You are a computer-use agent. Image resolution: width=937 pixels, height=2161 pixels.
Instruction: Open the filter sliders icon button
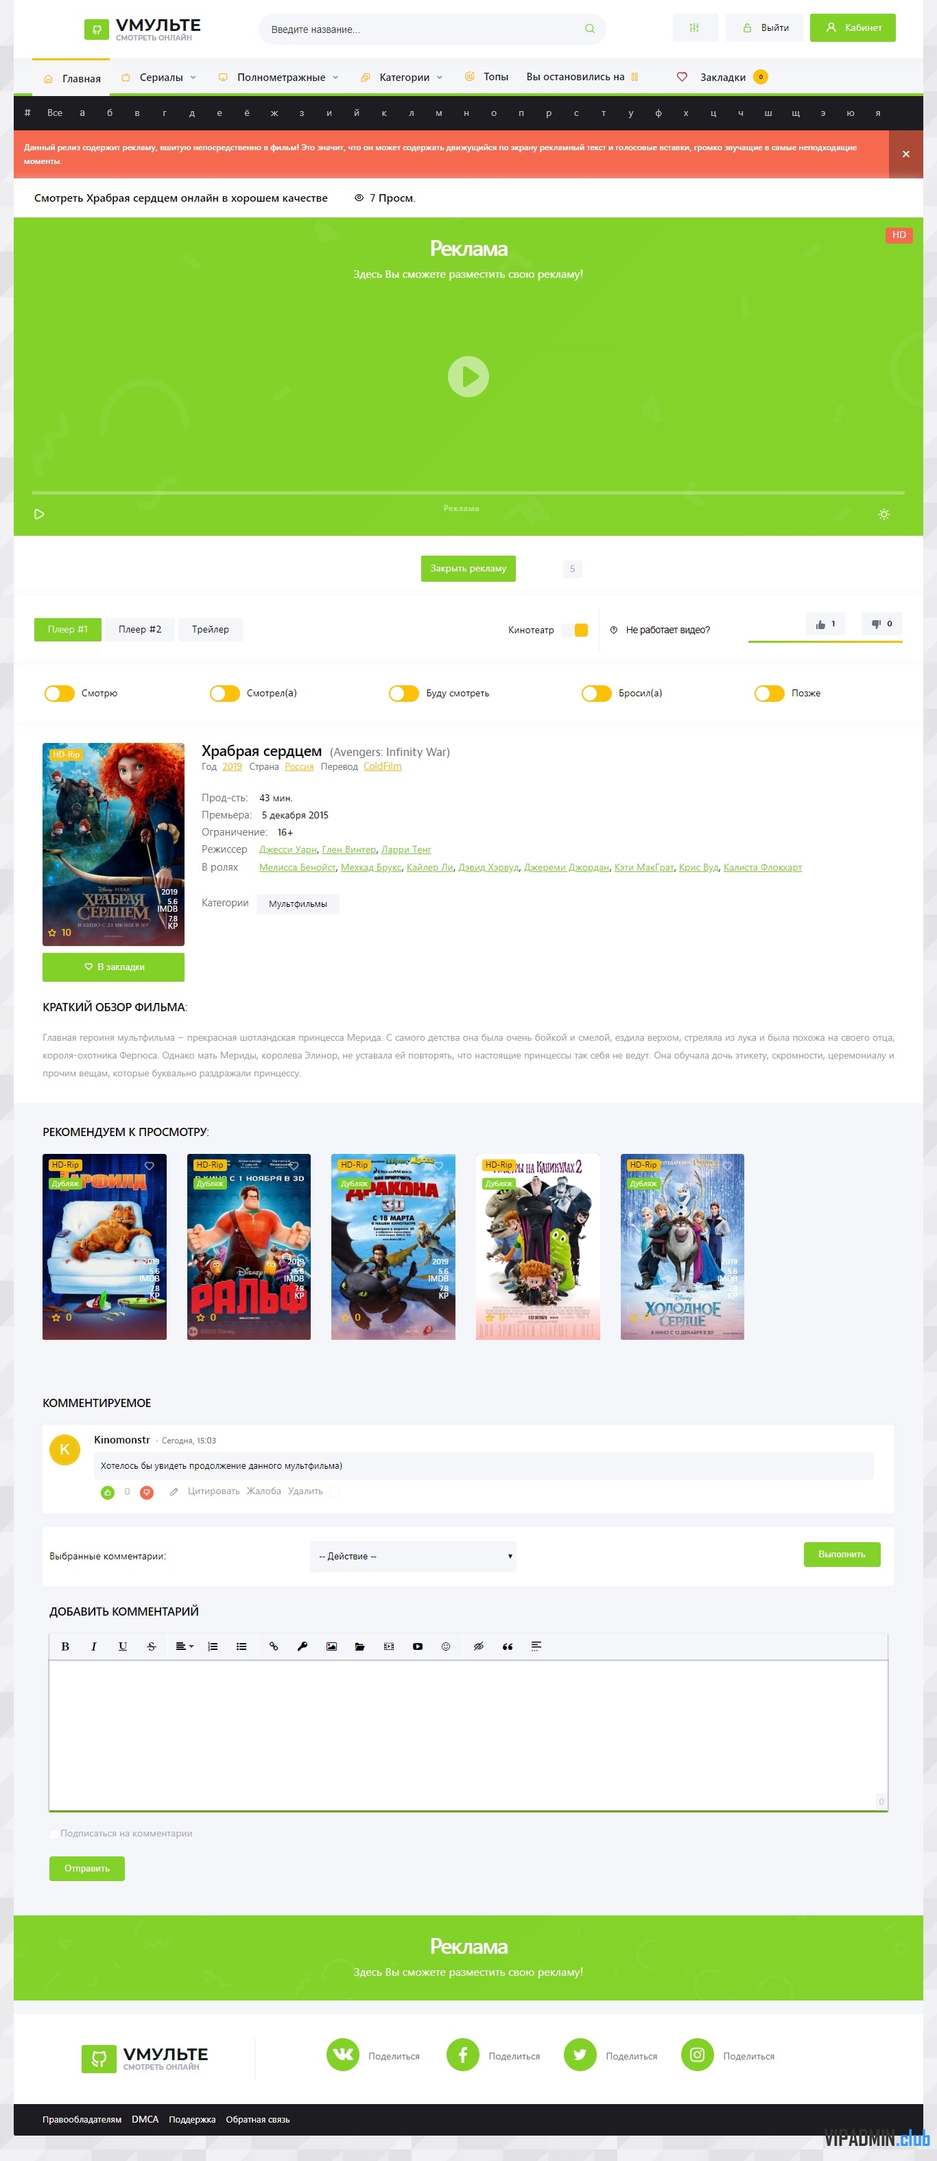[x=695, y=27]
